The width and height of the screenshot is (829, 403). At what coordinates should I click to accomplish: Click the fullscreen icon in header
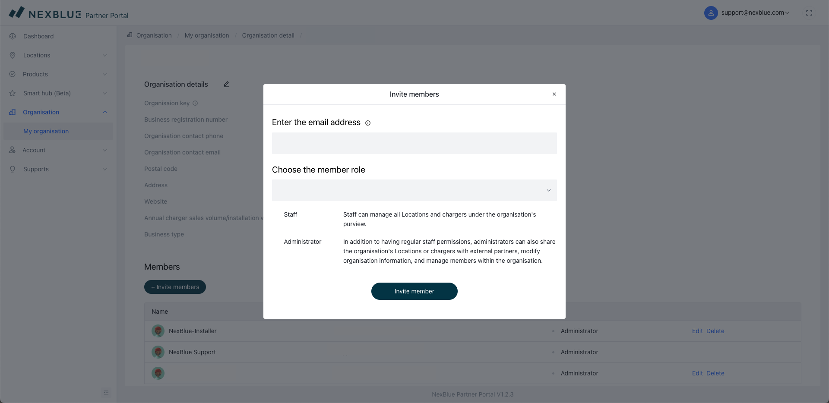pos(809,13)
